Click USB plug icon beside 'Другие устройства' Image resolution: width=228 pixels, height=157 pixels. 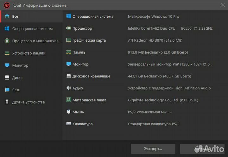pos(7,102)
